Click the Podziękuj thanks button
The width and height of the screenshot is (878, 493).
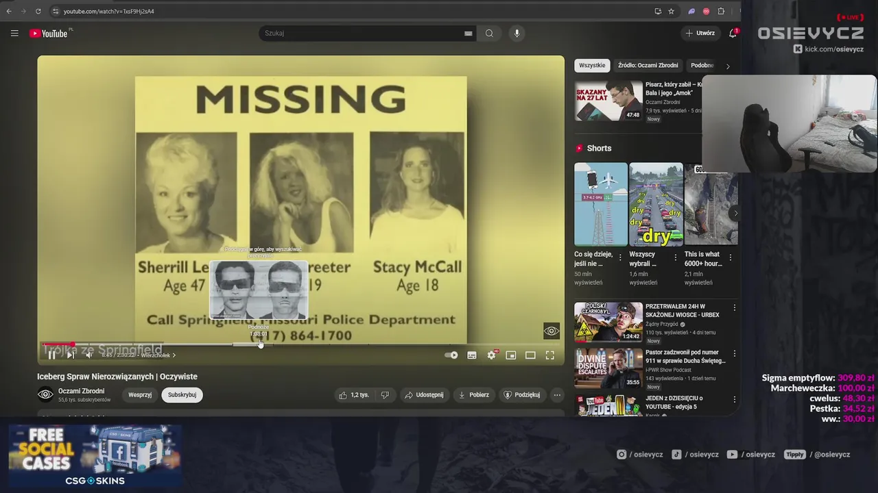(x=522, y=394)
